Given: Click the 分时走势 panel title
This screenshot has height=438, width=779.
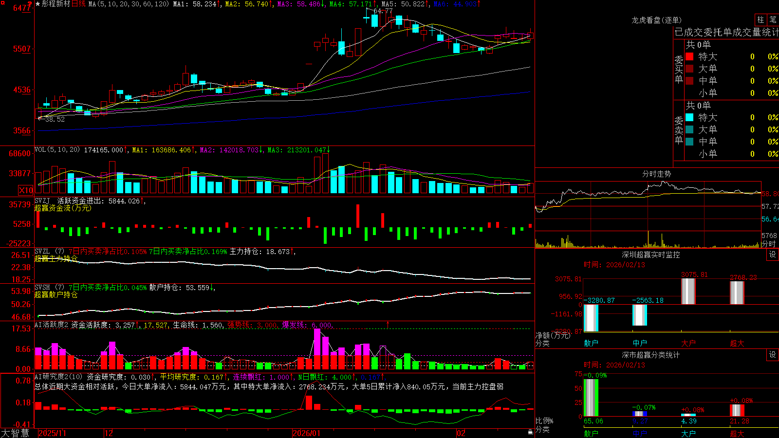Looking at the screenshot, I should tap(657, 174).
